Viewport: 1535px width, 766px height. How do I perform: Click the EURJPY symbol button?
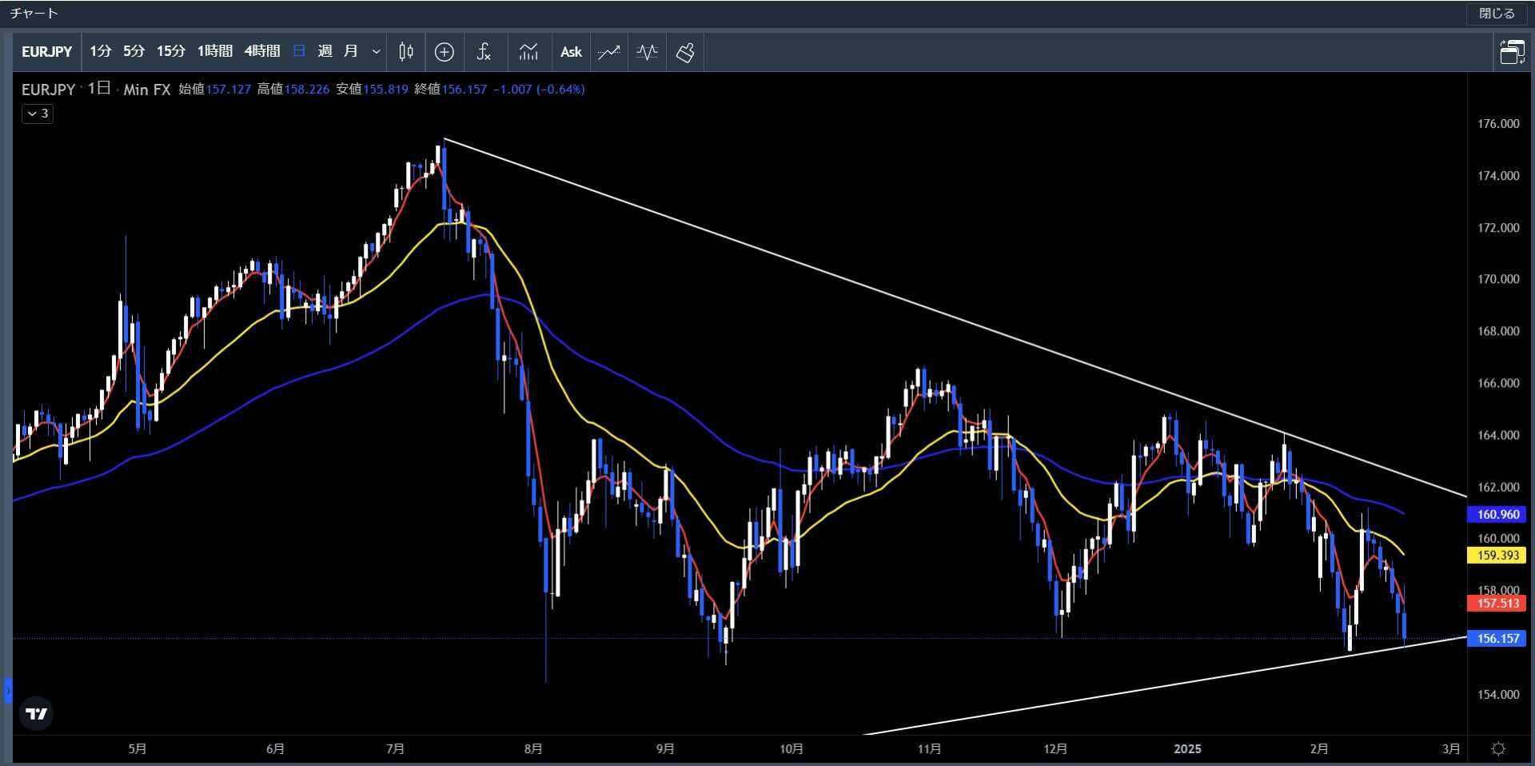click(x=46, y=52)
